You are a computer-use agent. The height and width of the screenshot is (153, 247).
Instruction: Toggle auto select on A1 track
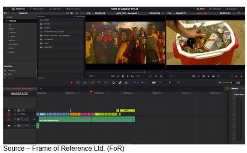(x=19, y=119)
